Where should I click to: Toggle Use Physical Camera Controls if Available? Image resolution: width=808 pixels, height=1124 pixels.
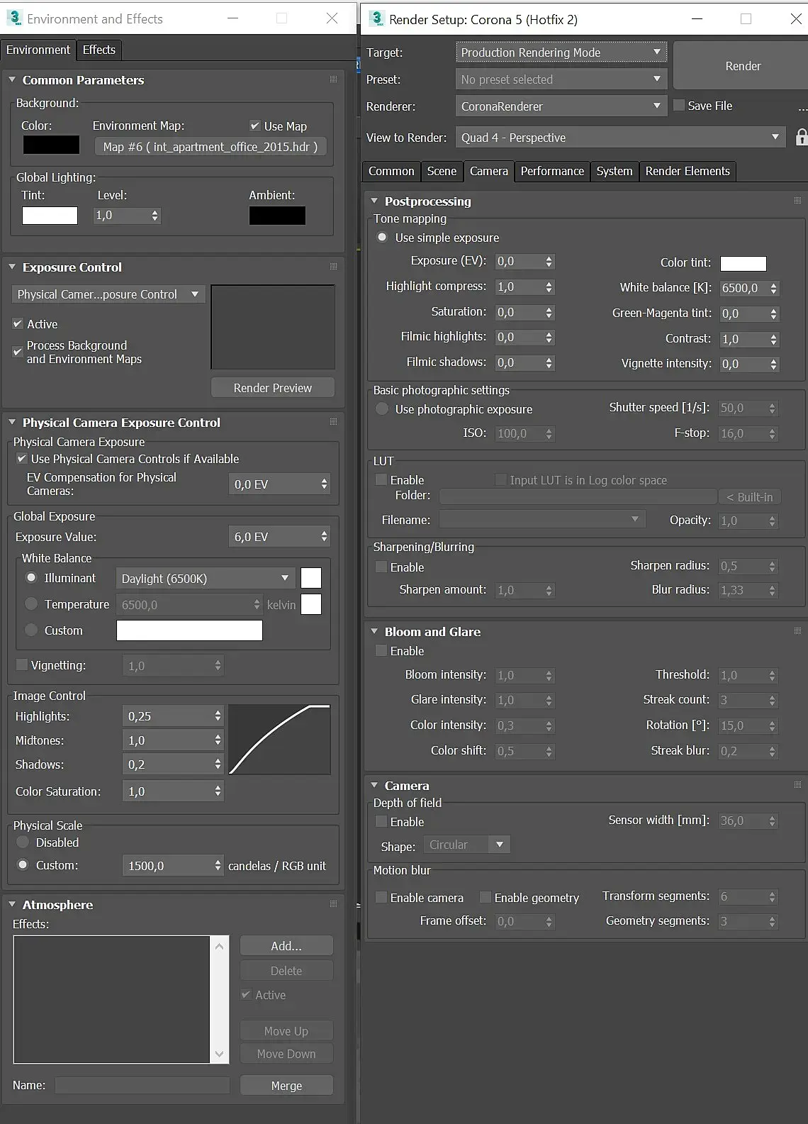pyautogui.click(x=22, y=459)
